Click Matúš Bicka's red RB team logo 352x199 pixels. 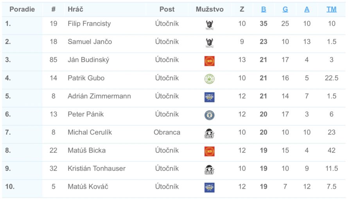point(210,151)
